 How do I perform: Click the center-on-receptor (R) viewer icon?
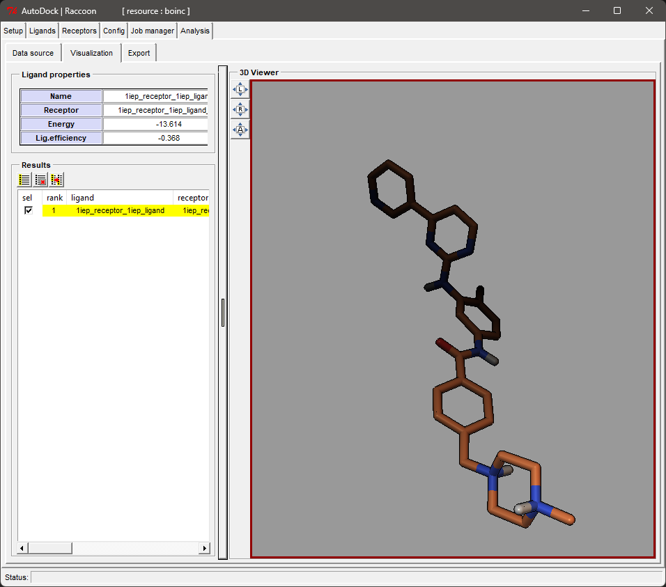click(x=240, y=110)
